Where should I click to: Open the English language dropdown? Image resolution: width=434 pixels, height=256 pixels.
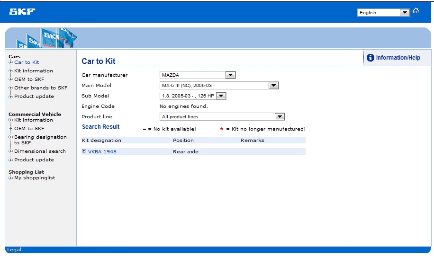coord(384,12)
